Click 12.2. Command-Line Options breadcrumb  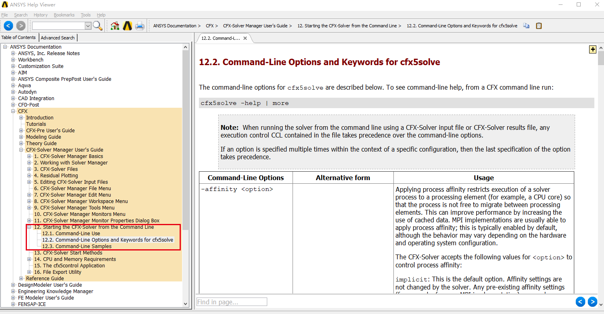tap(462, 26)
